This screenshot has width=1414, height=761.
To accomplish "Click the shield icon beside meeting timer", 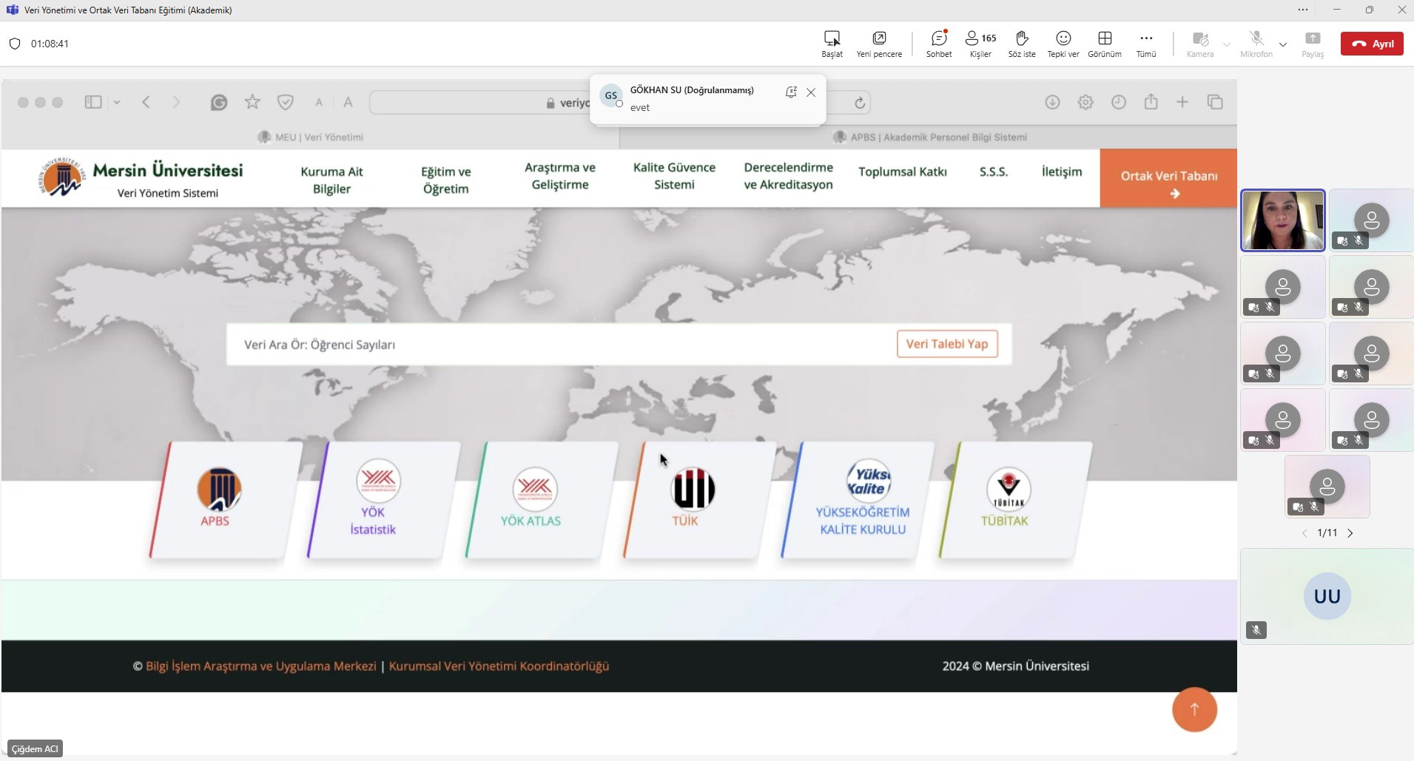I will coord(15,44).
